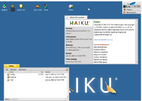Click Stephan Aßmus in maintainers list
The image size is (142, 101).
(99, 49)
